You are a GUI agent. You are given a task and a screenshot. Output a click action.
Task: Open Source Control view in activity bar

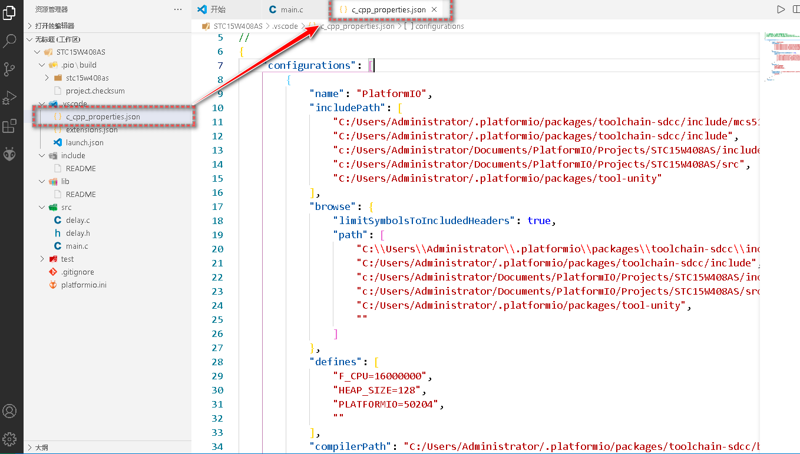[x=9, y=69]
